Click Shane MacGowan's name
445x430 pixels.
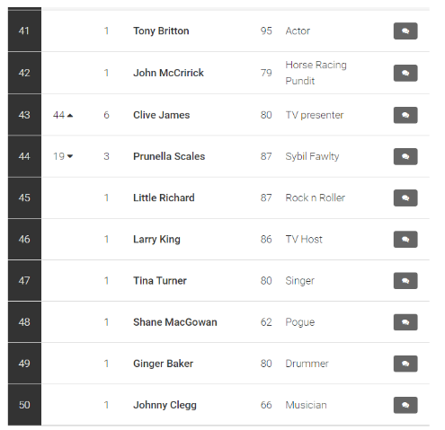coord(175,322)
